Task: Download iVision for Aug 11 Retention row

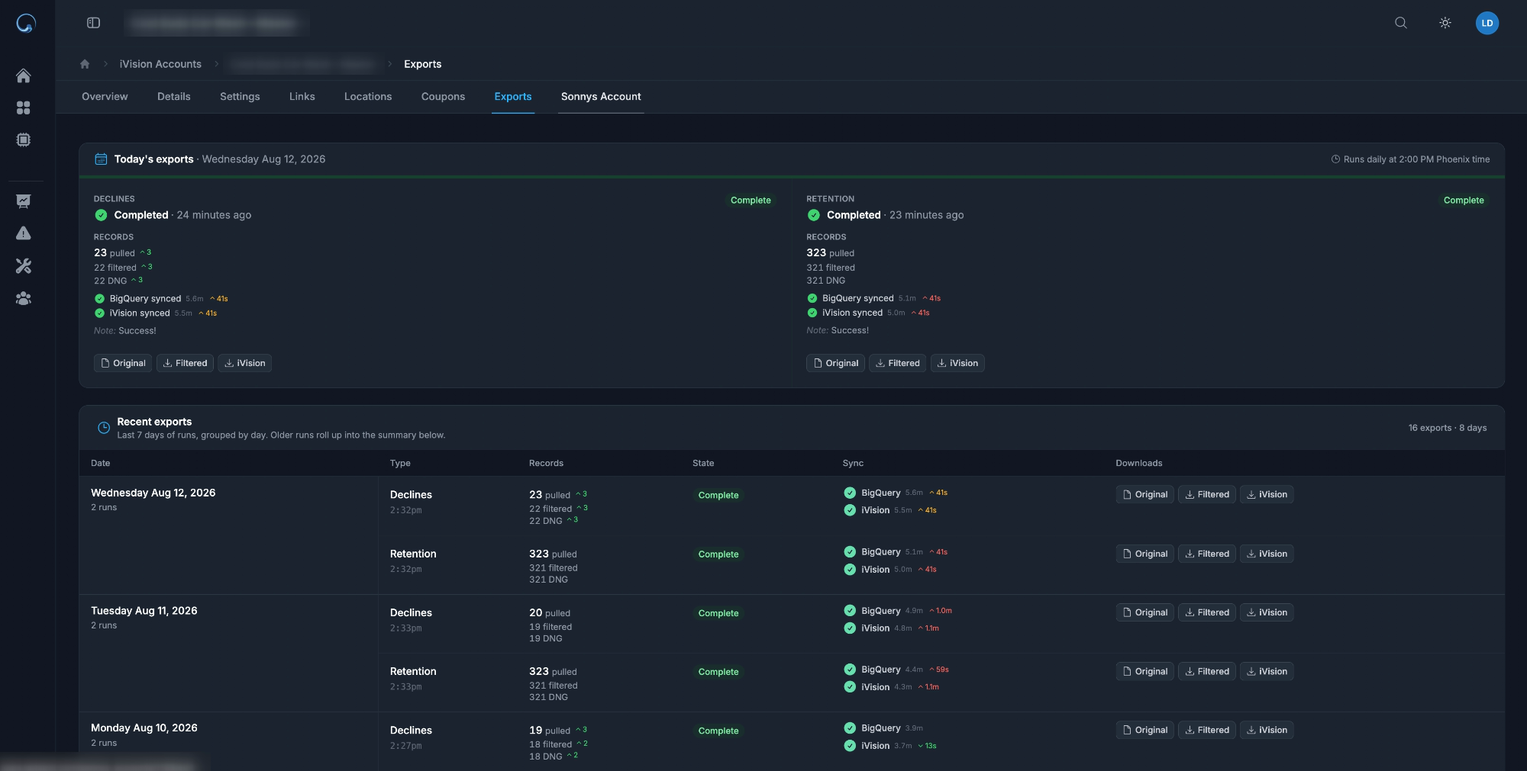Action: (1267, 671)
